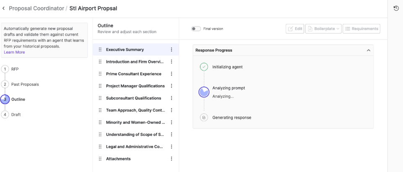Open Project Manager Qualifications three-dot menu
This screenshot has height=172, width=403.
[x=172, y=86]
